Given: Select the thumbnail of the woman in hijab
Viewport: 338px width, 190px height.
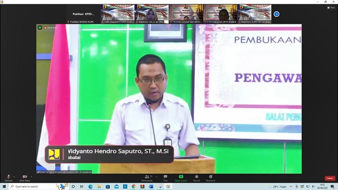Looking at the screenshot, I should (152, 14).
